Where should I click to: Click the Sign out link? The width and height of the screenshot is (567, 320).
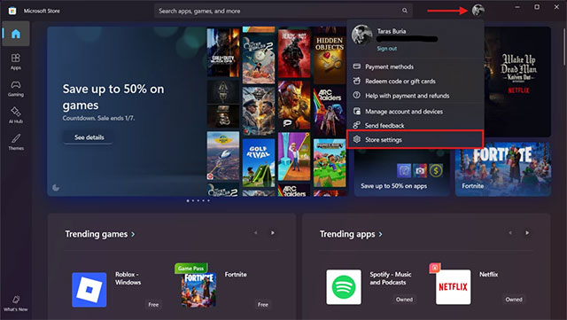pos(386,49)
